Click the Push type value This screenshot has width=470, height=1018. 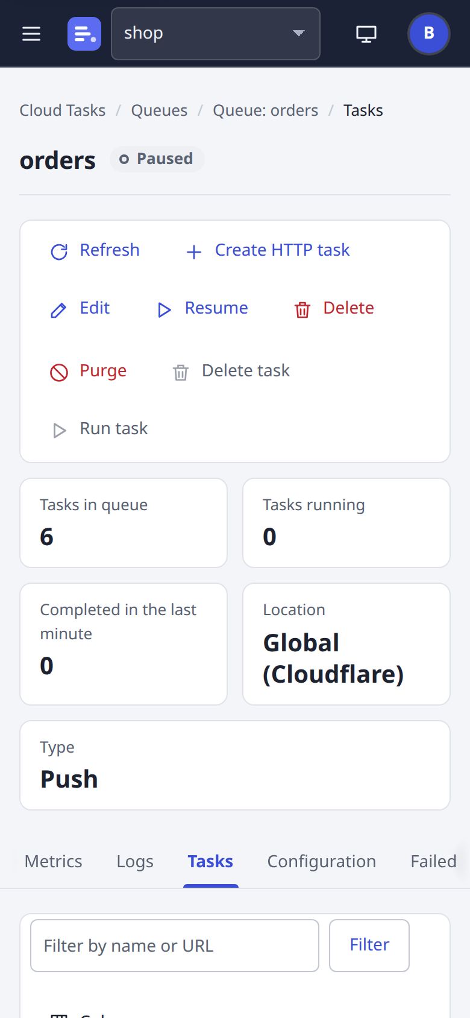[69, 779]
